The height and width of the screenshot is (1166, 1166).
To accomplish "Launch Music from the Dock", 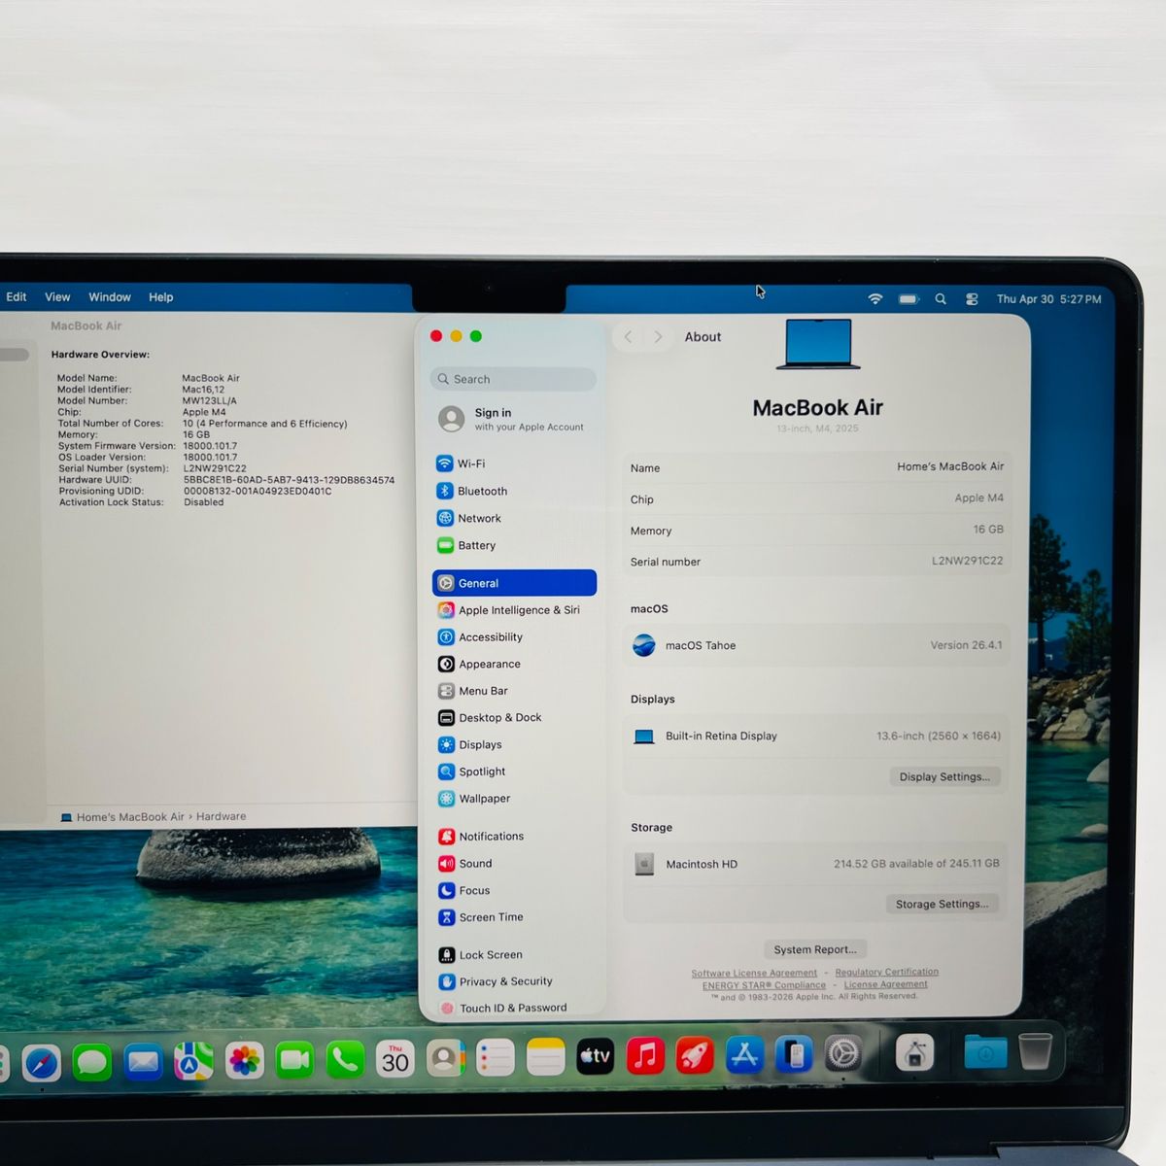I will 645,1055.
